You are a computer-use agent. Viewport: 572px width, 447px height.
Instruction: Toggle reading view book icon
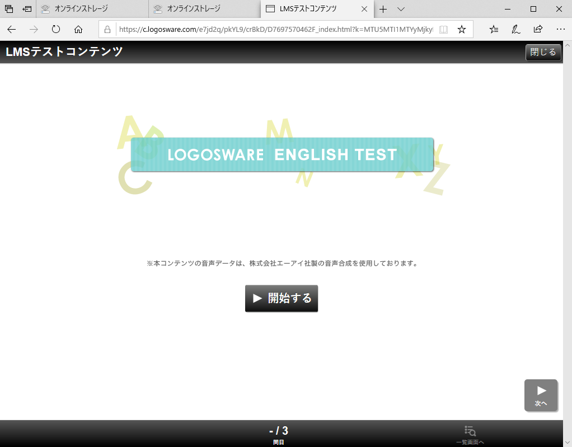tap(443, 29)
